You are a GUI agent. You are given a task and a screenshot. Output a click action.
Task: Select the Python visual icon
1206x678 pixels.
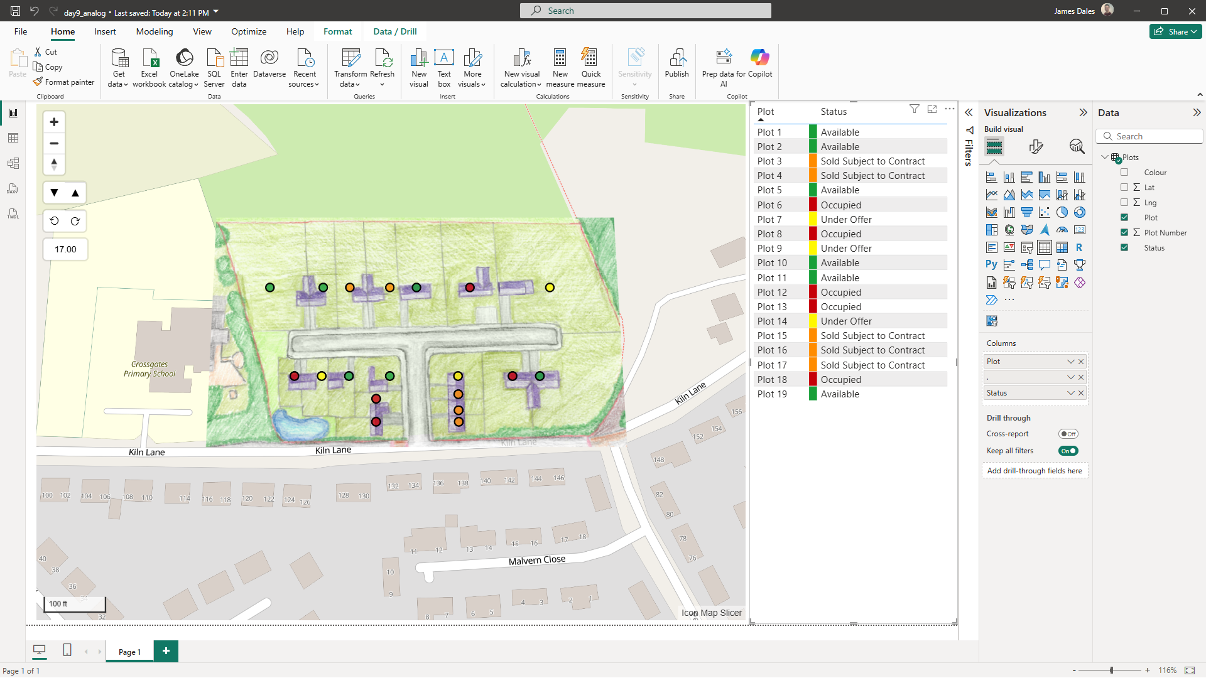[991, 265]
